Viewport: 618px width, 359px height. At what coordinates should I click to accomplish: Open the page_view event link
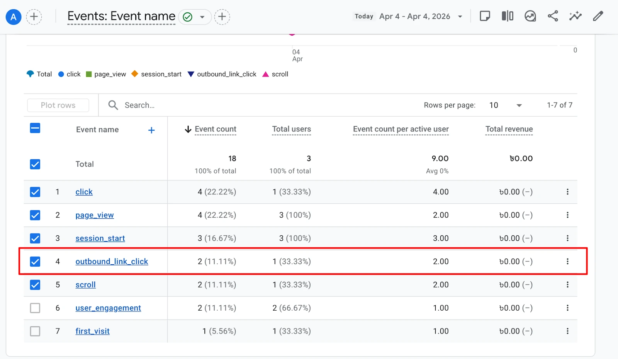(94, 215)
